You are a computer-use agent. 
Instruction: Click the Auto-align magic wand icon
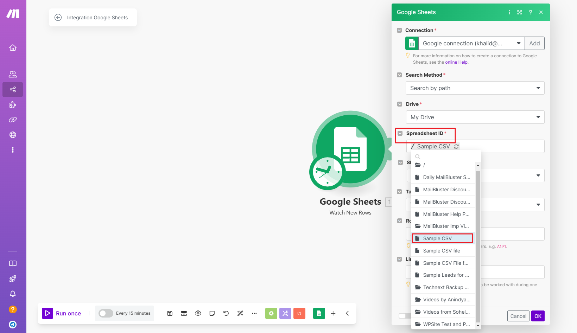[x=240, y=313]
